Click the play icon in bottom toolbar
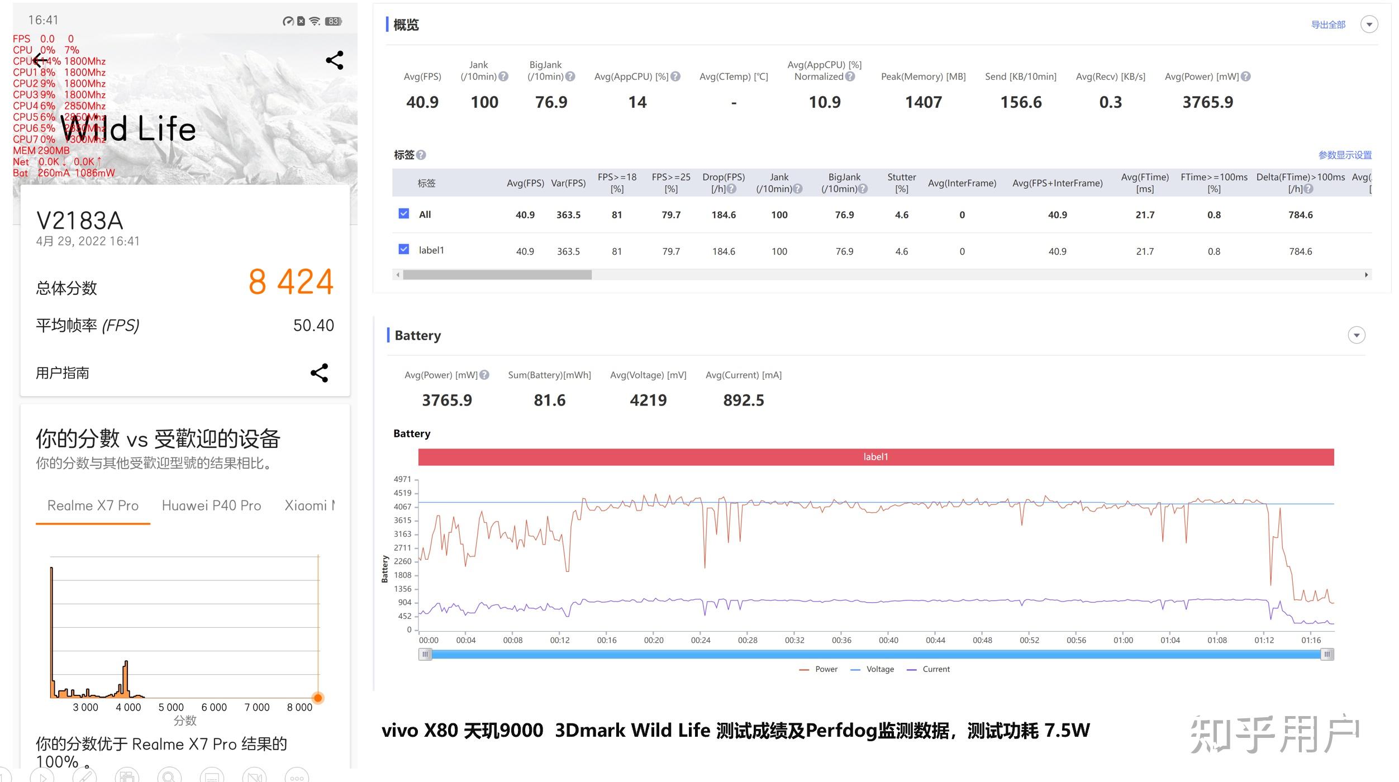The width and height of the screenshot is (1399, 782). 42,777
